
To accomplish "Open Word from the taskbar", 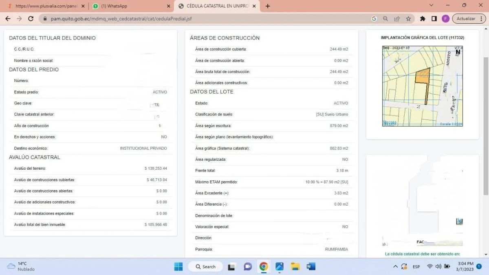I will coord(311,266).
